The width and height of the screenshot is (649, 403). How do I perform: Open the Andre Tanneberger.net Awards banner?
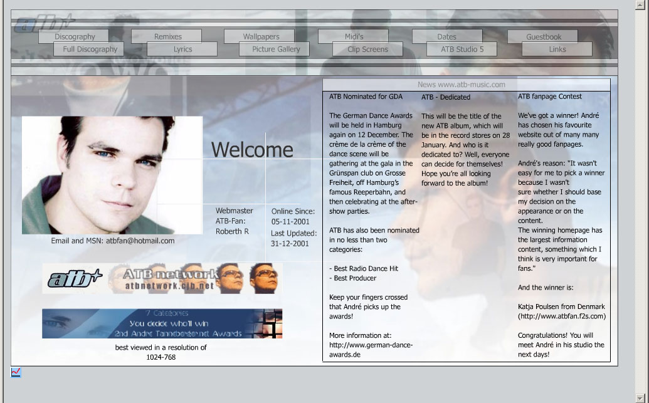tap(162, 323)
